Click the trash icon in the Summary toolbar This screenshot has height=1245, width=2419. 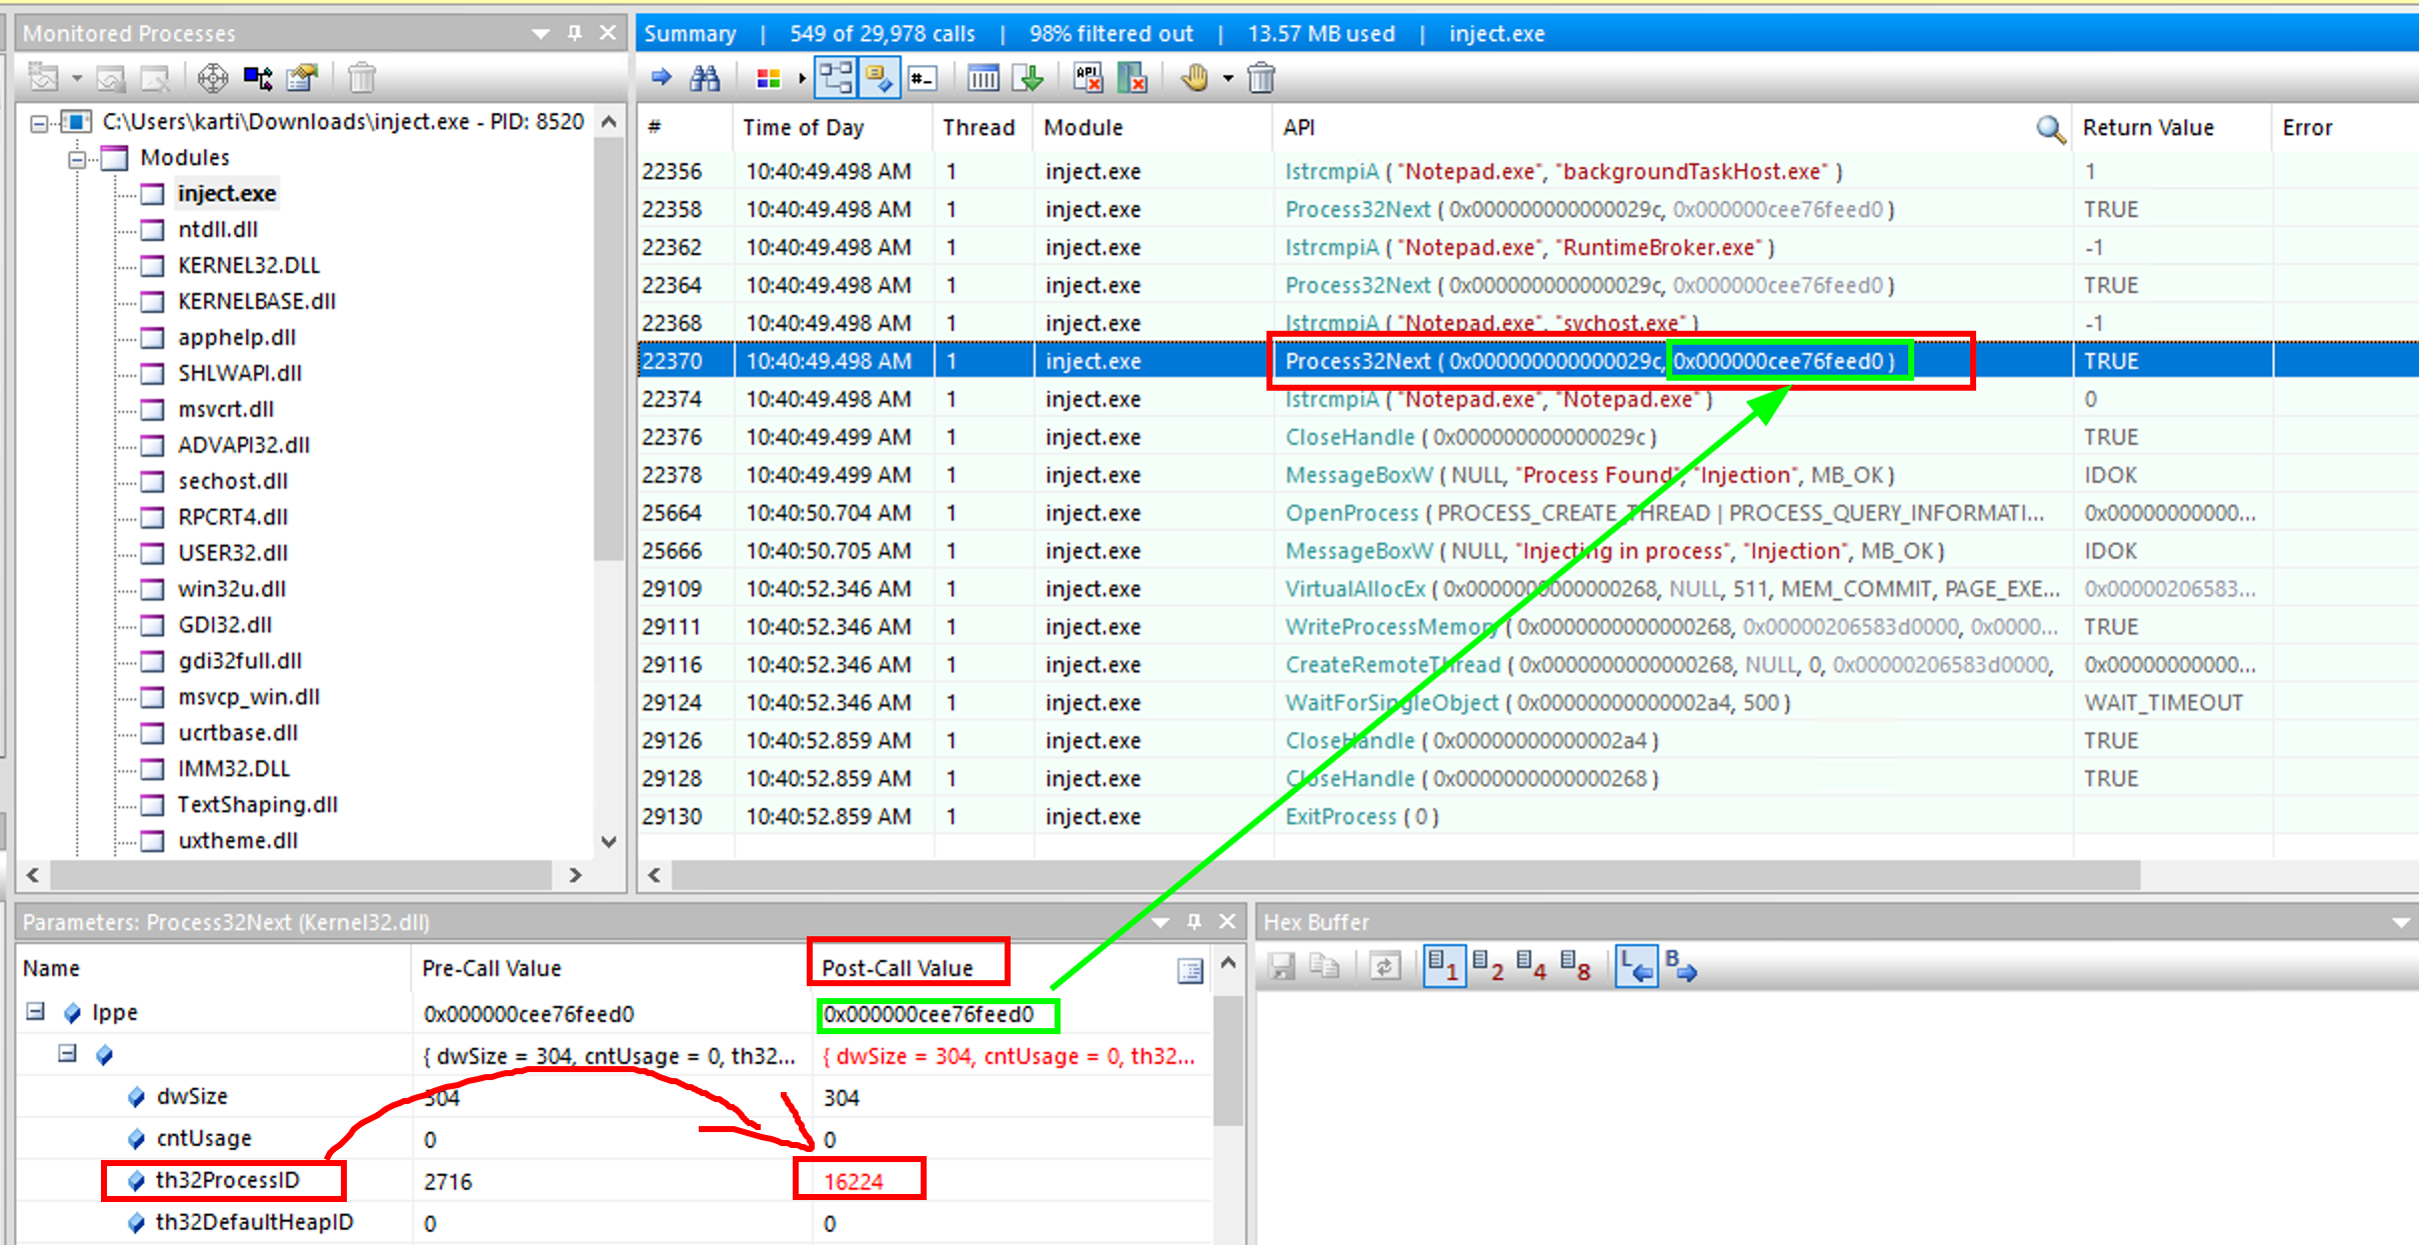click(1261, 78)
